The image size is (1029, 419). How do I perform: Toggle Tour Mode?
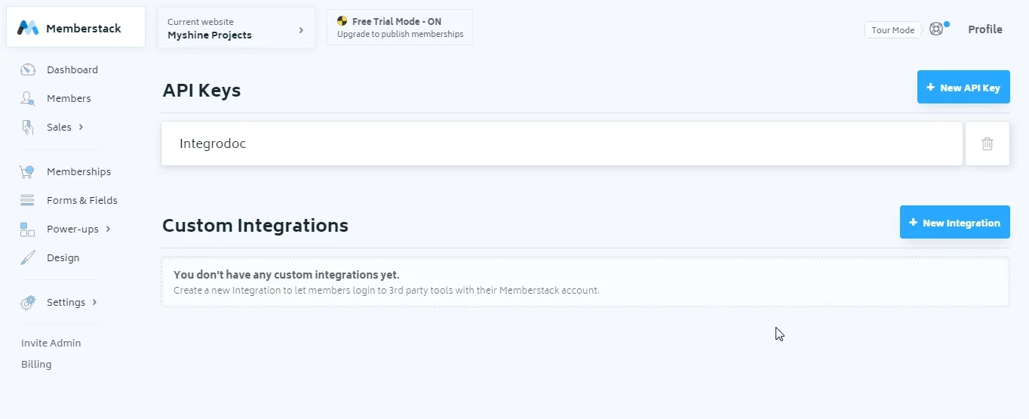click(892, 30)
